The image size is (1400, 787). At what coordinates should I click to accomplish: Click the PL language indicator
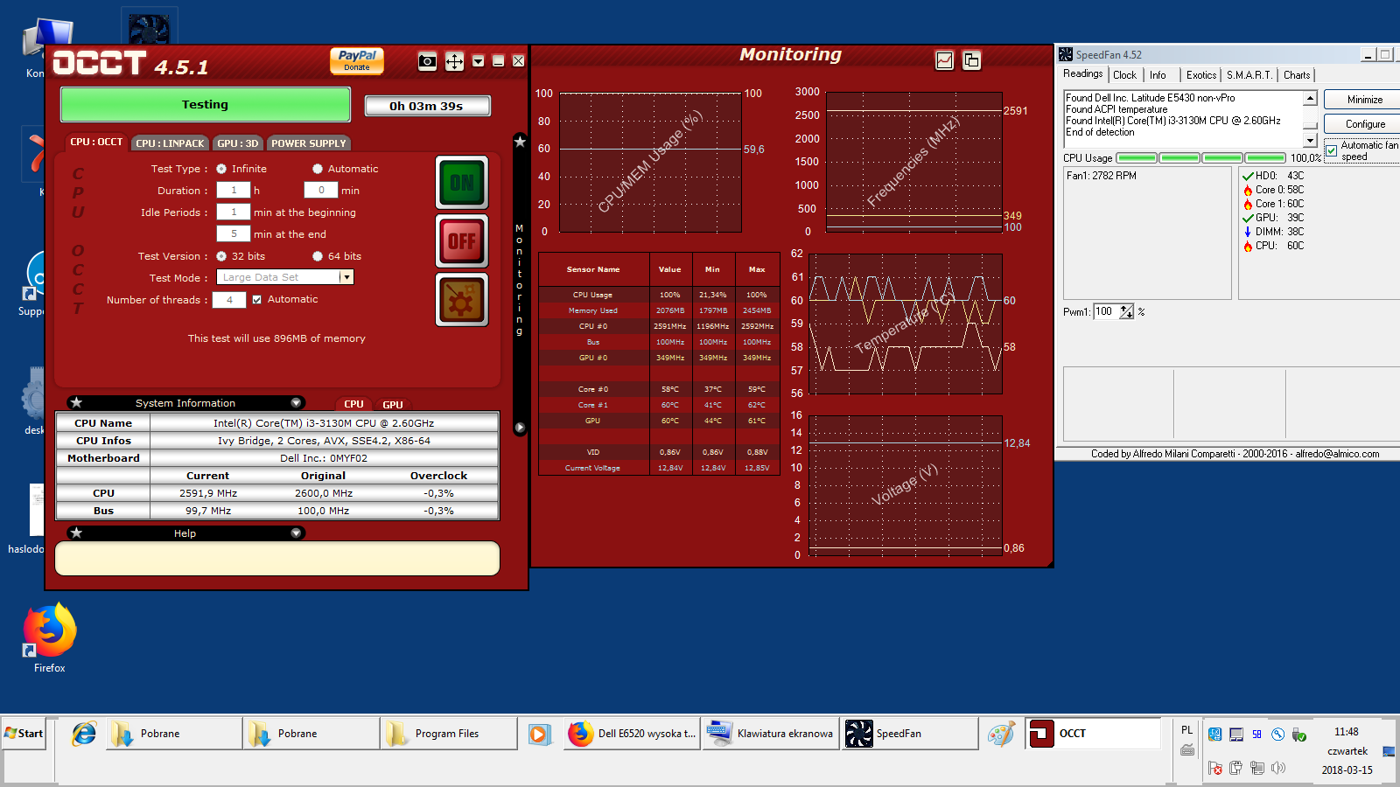tap(1186, 730)
